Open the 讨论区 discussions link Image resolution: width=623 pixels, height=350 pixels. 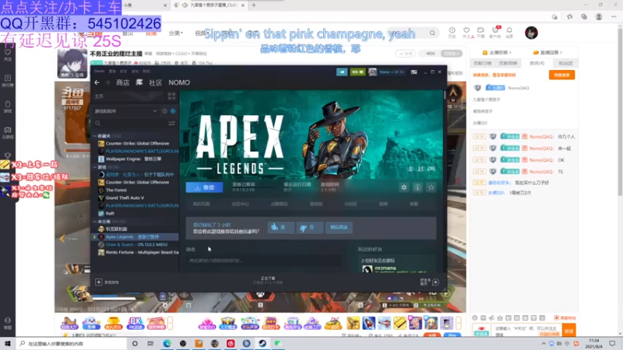pos(350,204)
